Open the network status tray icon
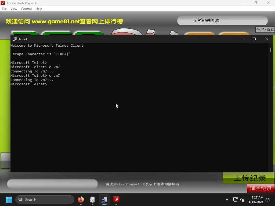This screenshot has height=206, width=275. click(x=235, y=200)
